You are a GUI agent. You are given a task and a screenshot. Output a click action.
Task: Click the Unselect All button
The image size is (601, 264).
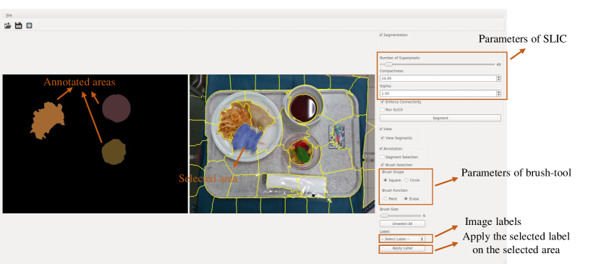(402, 223)
